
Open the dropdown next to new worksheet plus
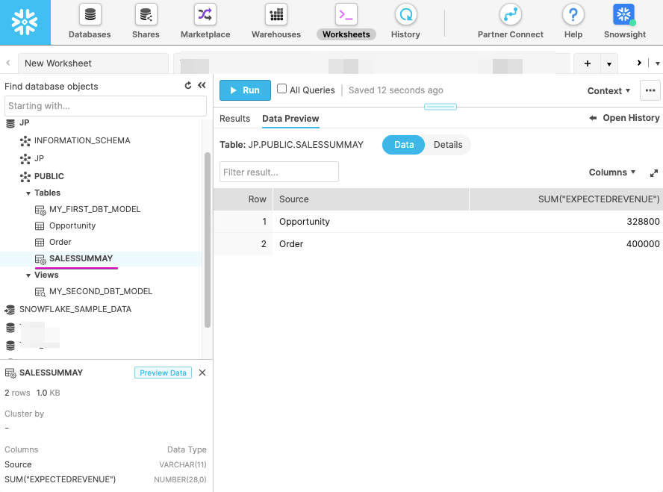(x=609, y=63)
